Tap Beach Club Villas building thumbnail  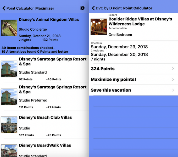[9, 125]
